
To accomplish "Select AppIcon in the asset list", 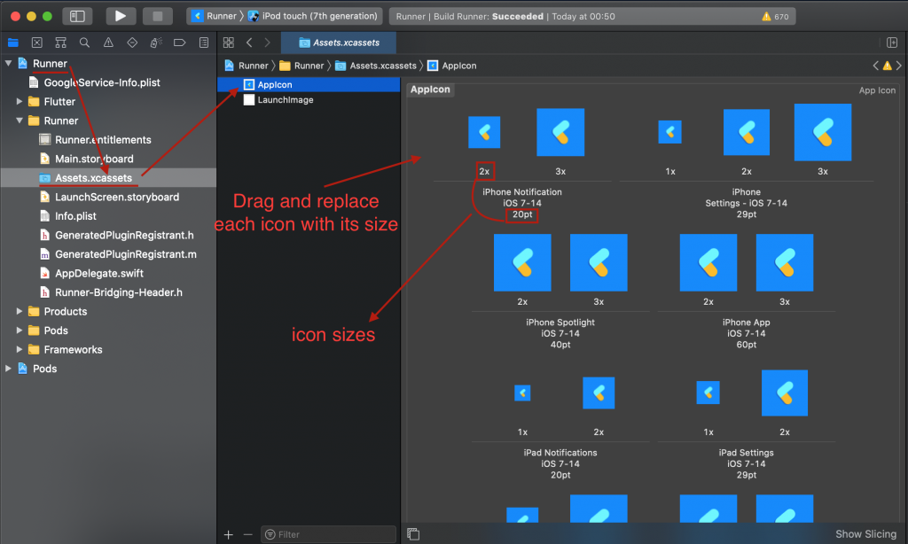I will point(309,84).
